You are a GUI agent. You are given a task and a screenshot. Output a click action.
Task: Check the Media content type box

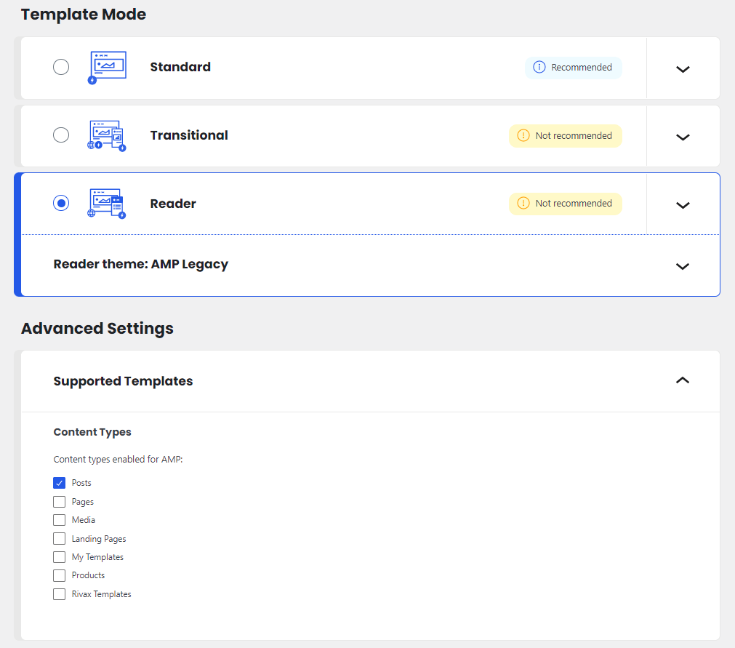click(60, 520)
